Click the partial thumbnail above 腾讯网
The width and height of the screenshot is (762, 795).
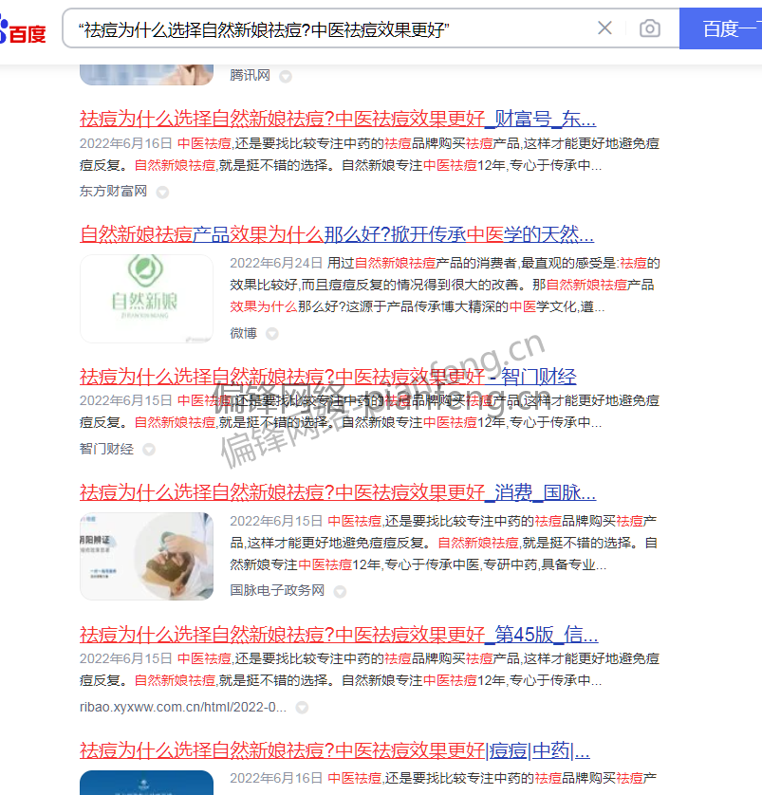tap(146, 75)
